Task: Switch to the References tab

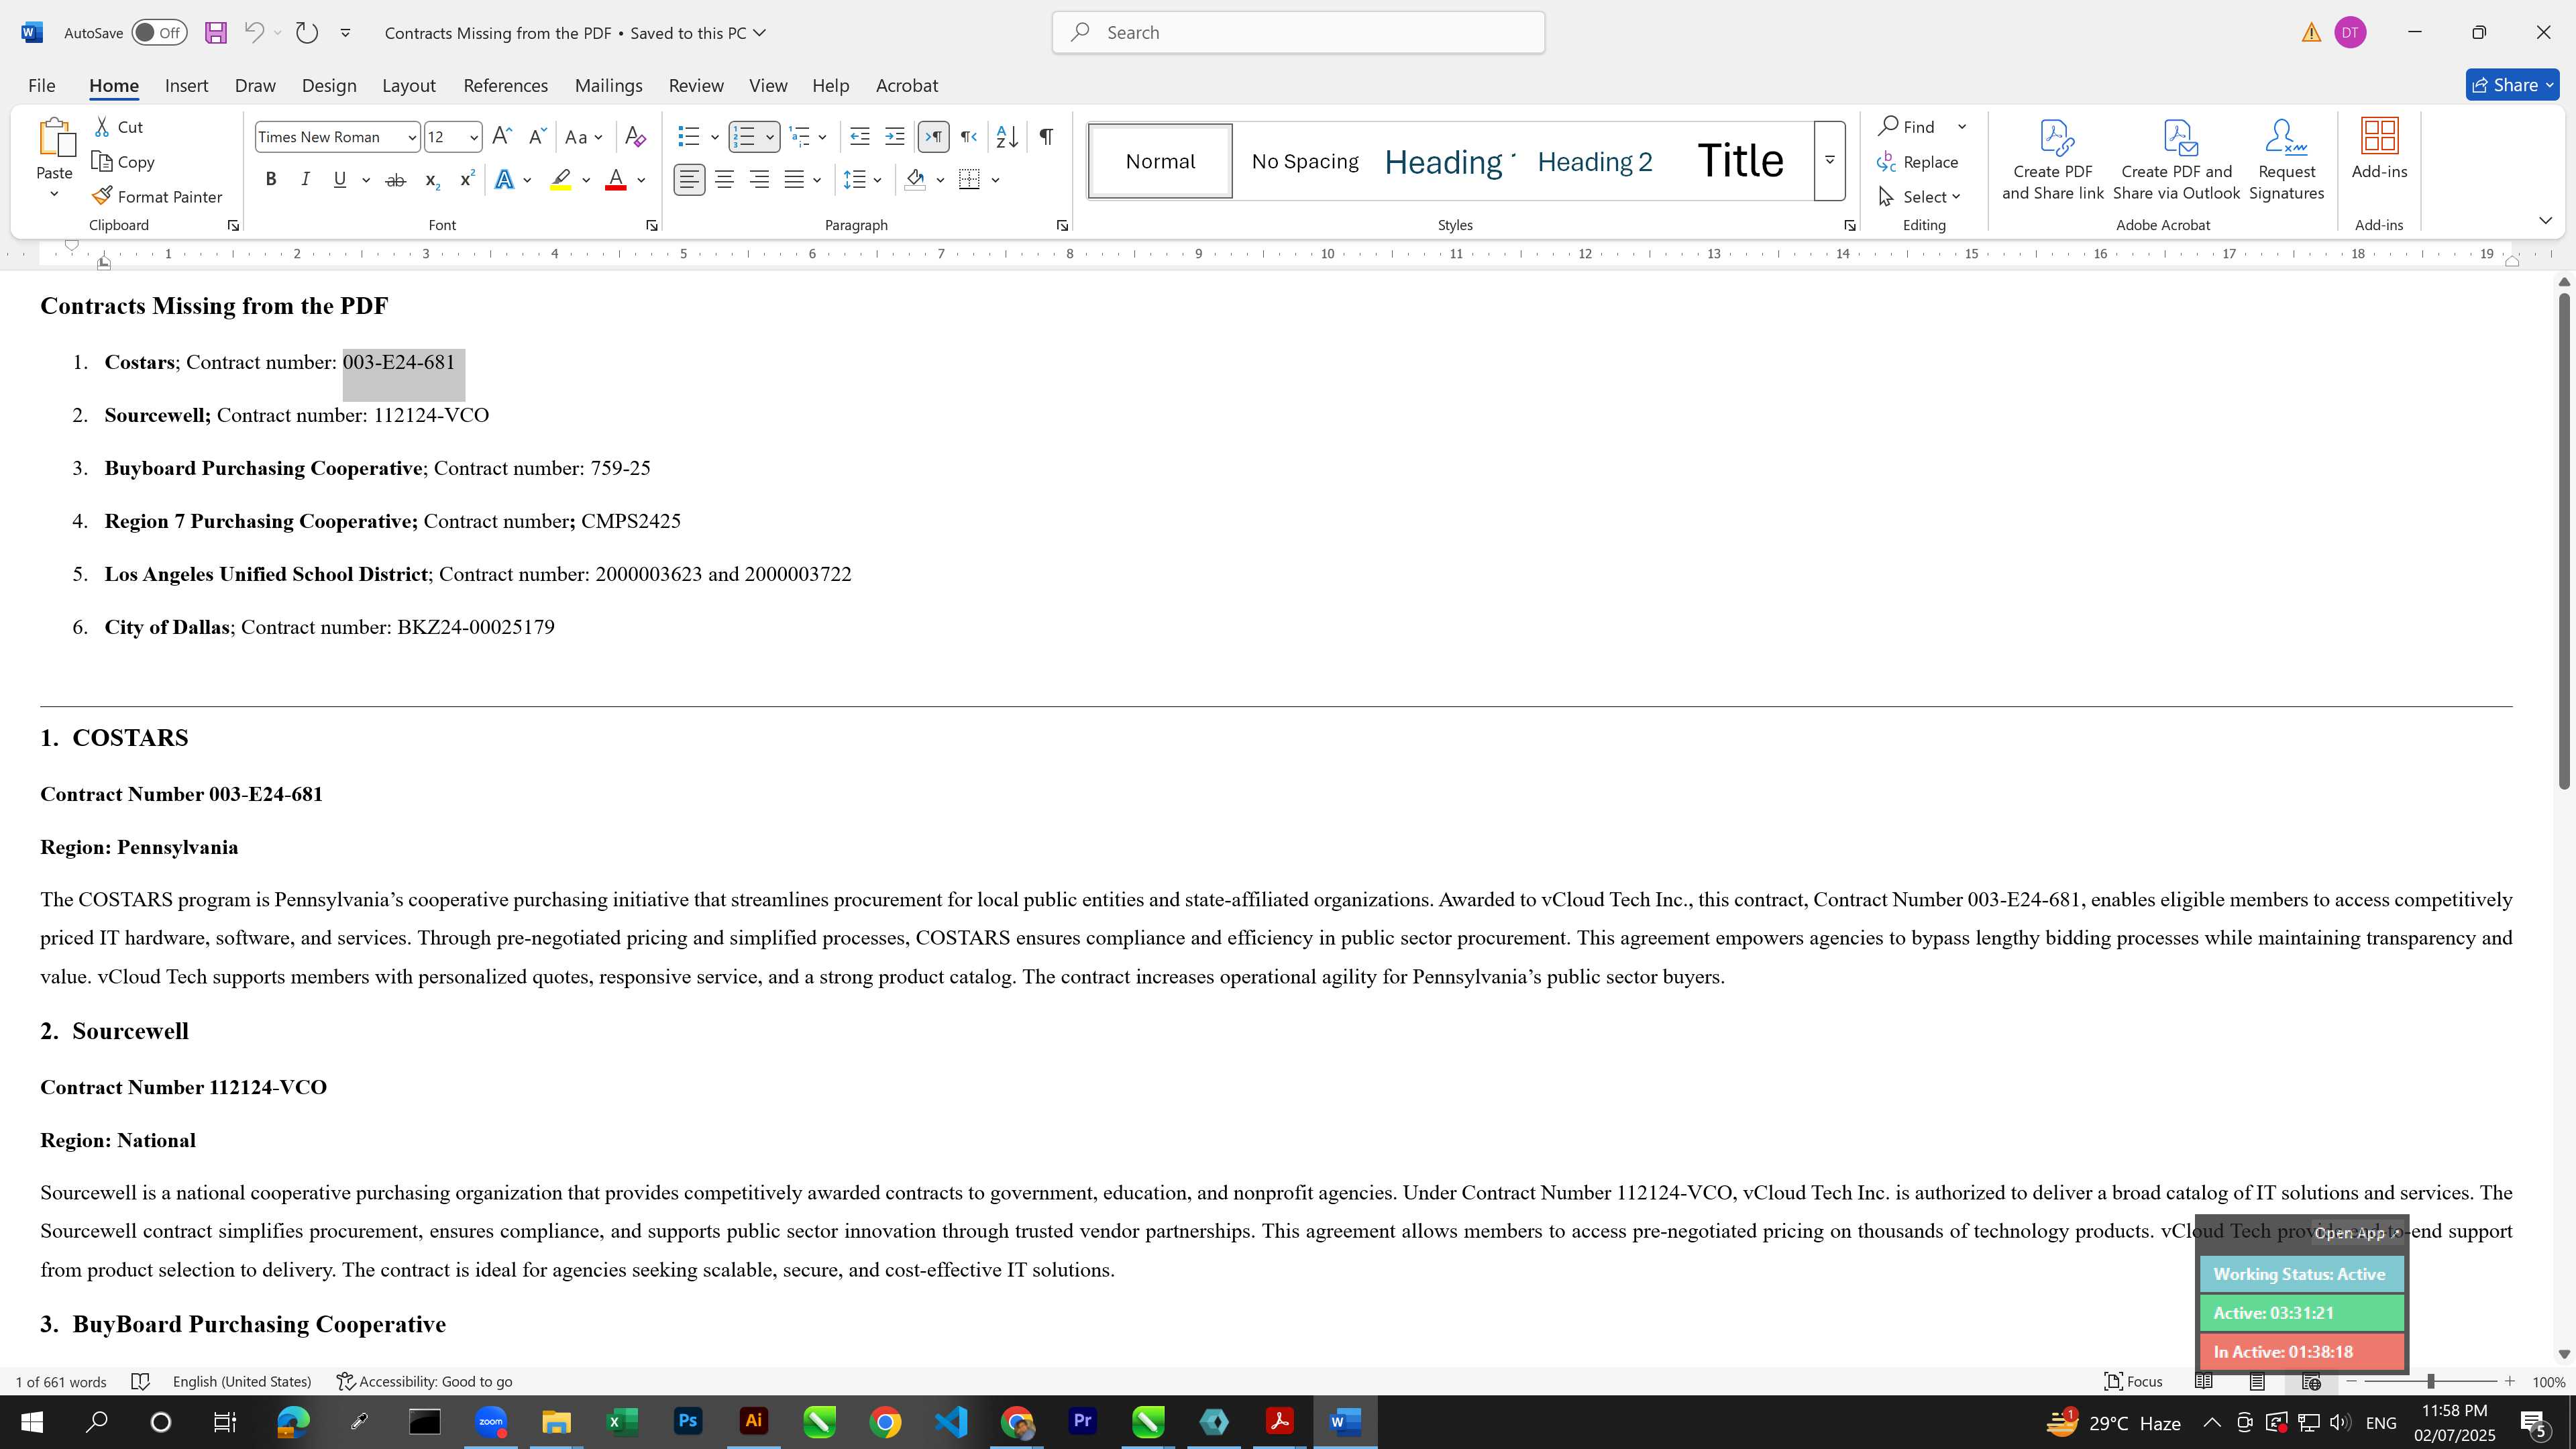Action: [505, 86]
